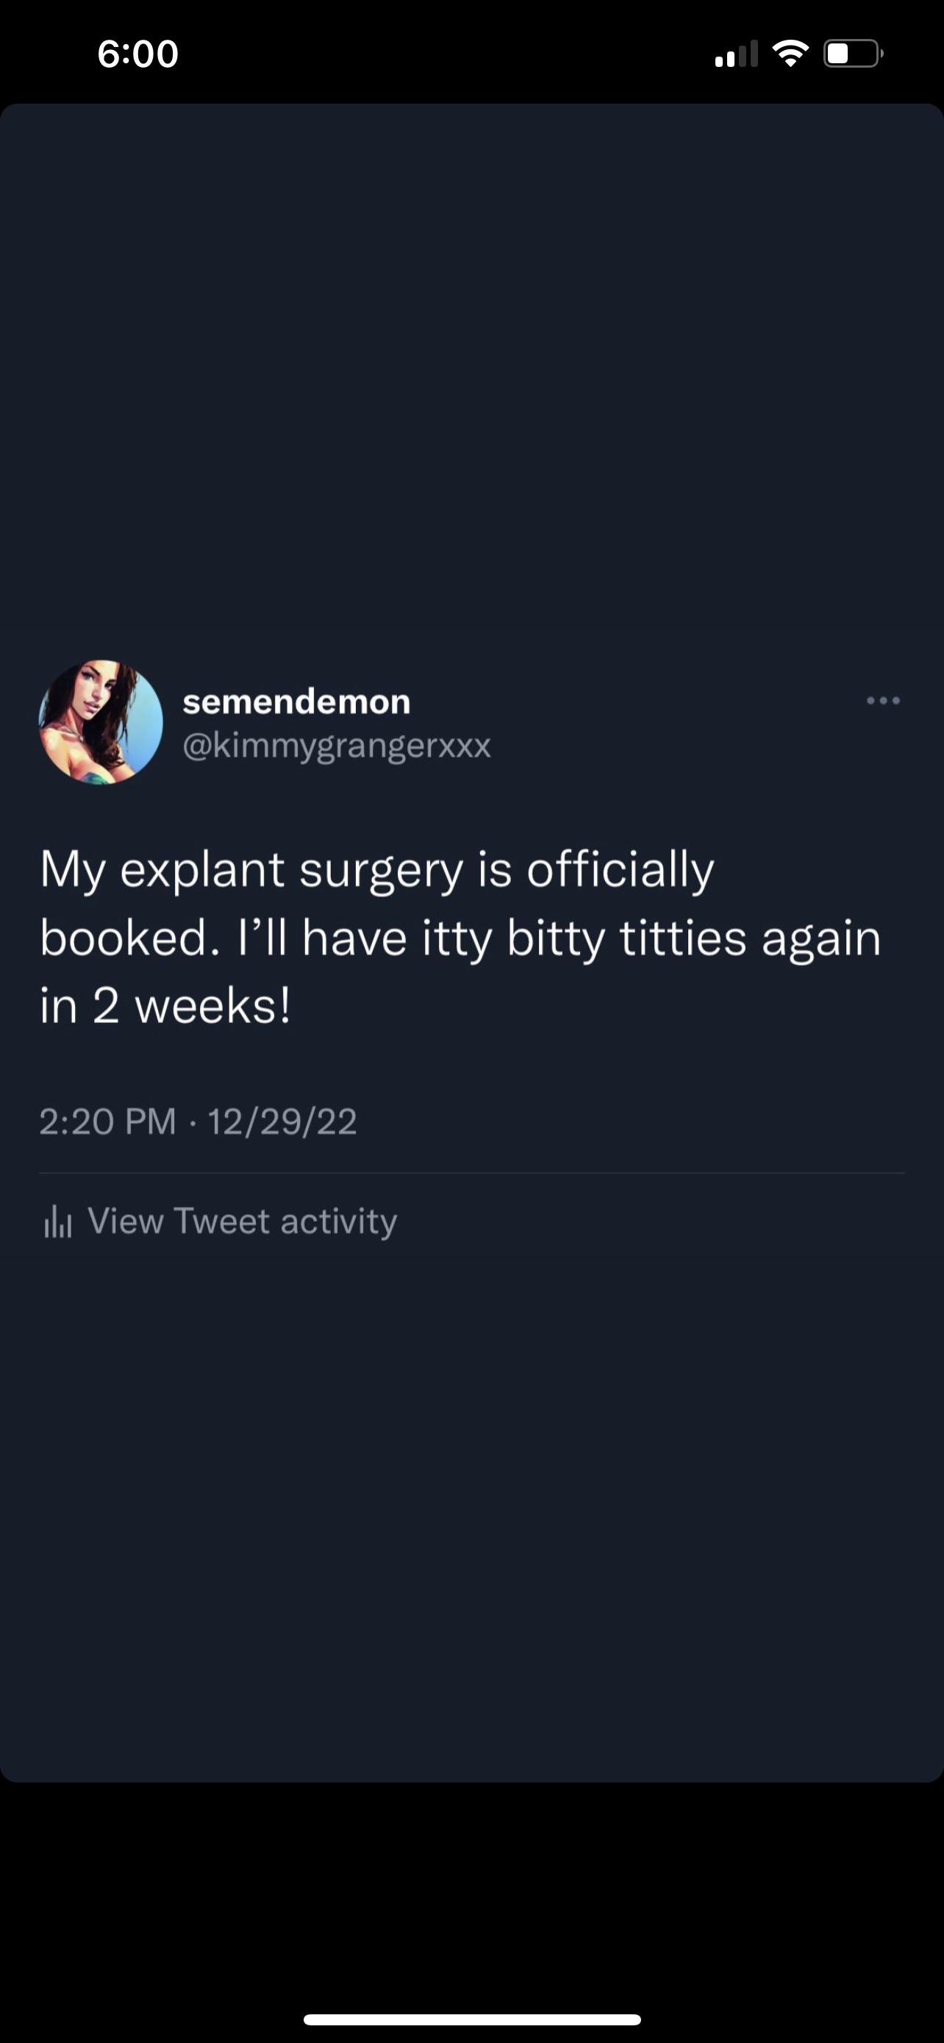Tap "in 2 weeks!" tweet line
The width and height of the screenshot is (944, 2043).
click(165, 1005)
